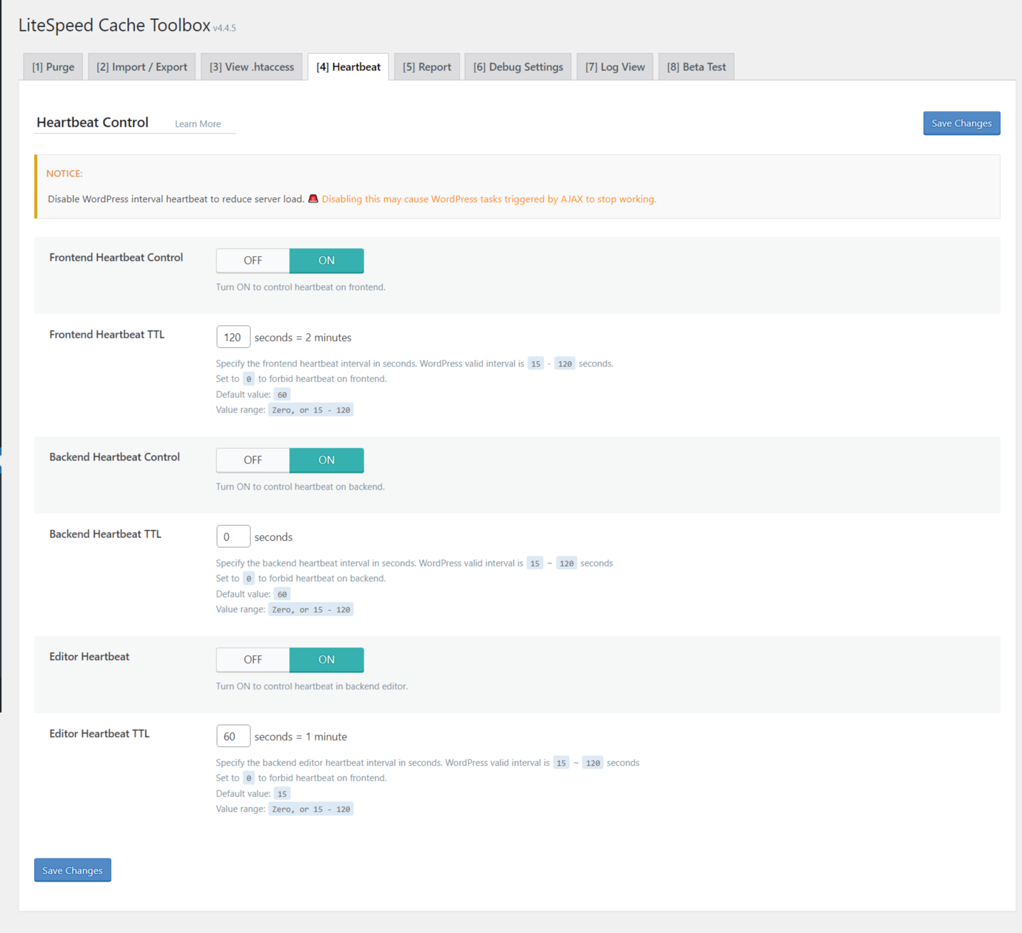Disable Editor Heartbeat with OFF button

pos(253,659)
